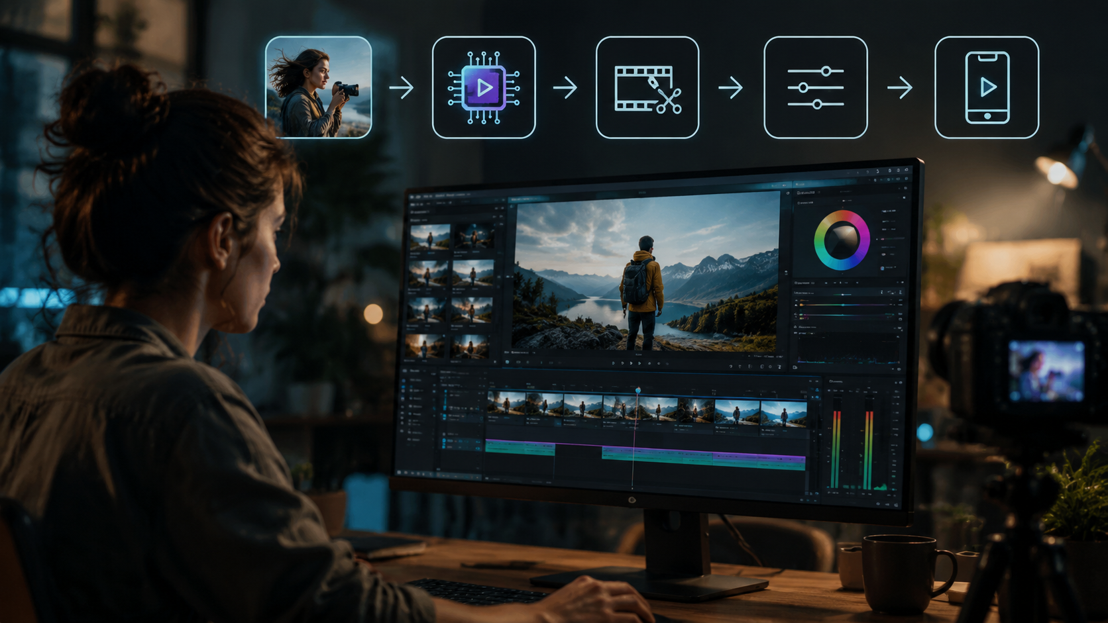
Task: Select the long teal and purple audio clip
Action: click(x=703, y=457)
